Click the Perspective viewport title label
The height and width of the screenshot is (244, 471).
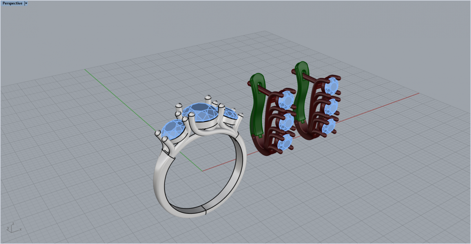tap(13, 3)
